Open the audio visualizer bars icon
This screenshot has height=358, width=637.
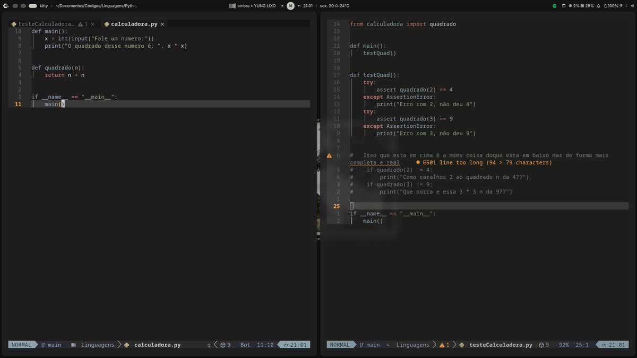[x=233, y=5]
